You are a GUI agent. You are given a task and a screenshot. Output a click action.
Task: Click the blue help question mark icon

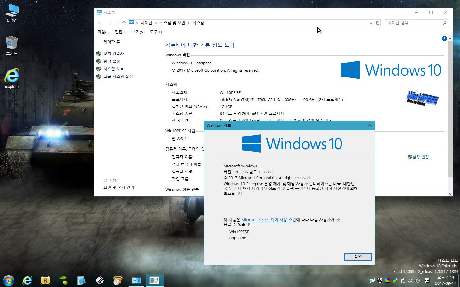point(444,39)
